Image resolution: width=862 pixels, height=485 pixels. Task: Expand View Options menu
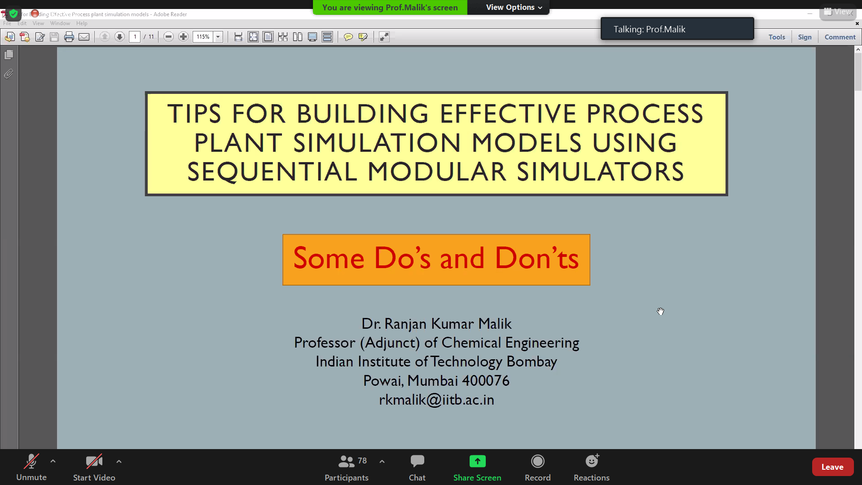click(514, 7)
